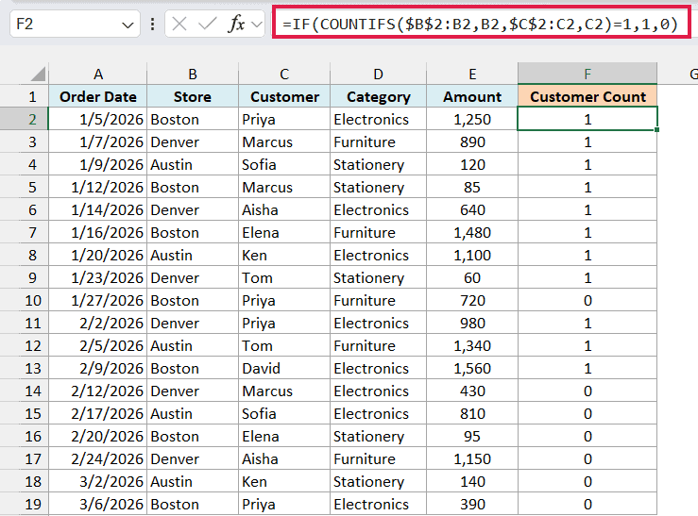Click 'Elena' in row 16
698x516 pixels.
pos(284,436)
